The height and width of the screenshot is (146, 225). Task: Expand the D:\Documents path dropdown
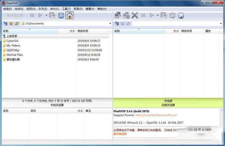click(110, 23)
